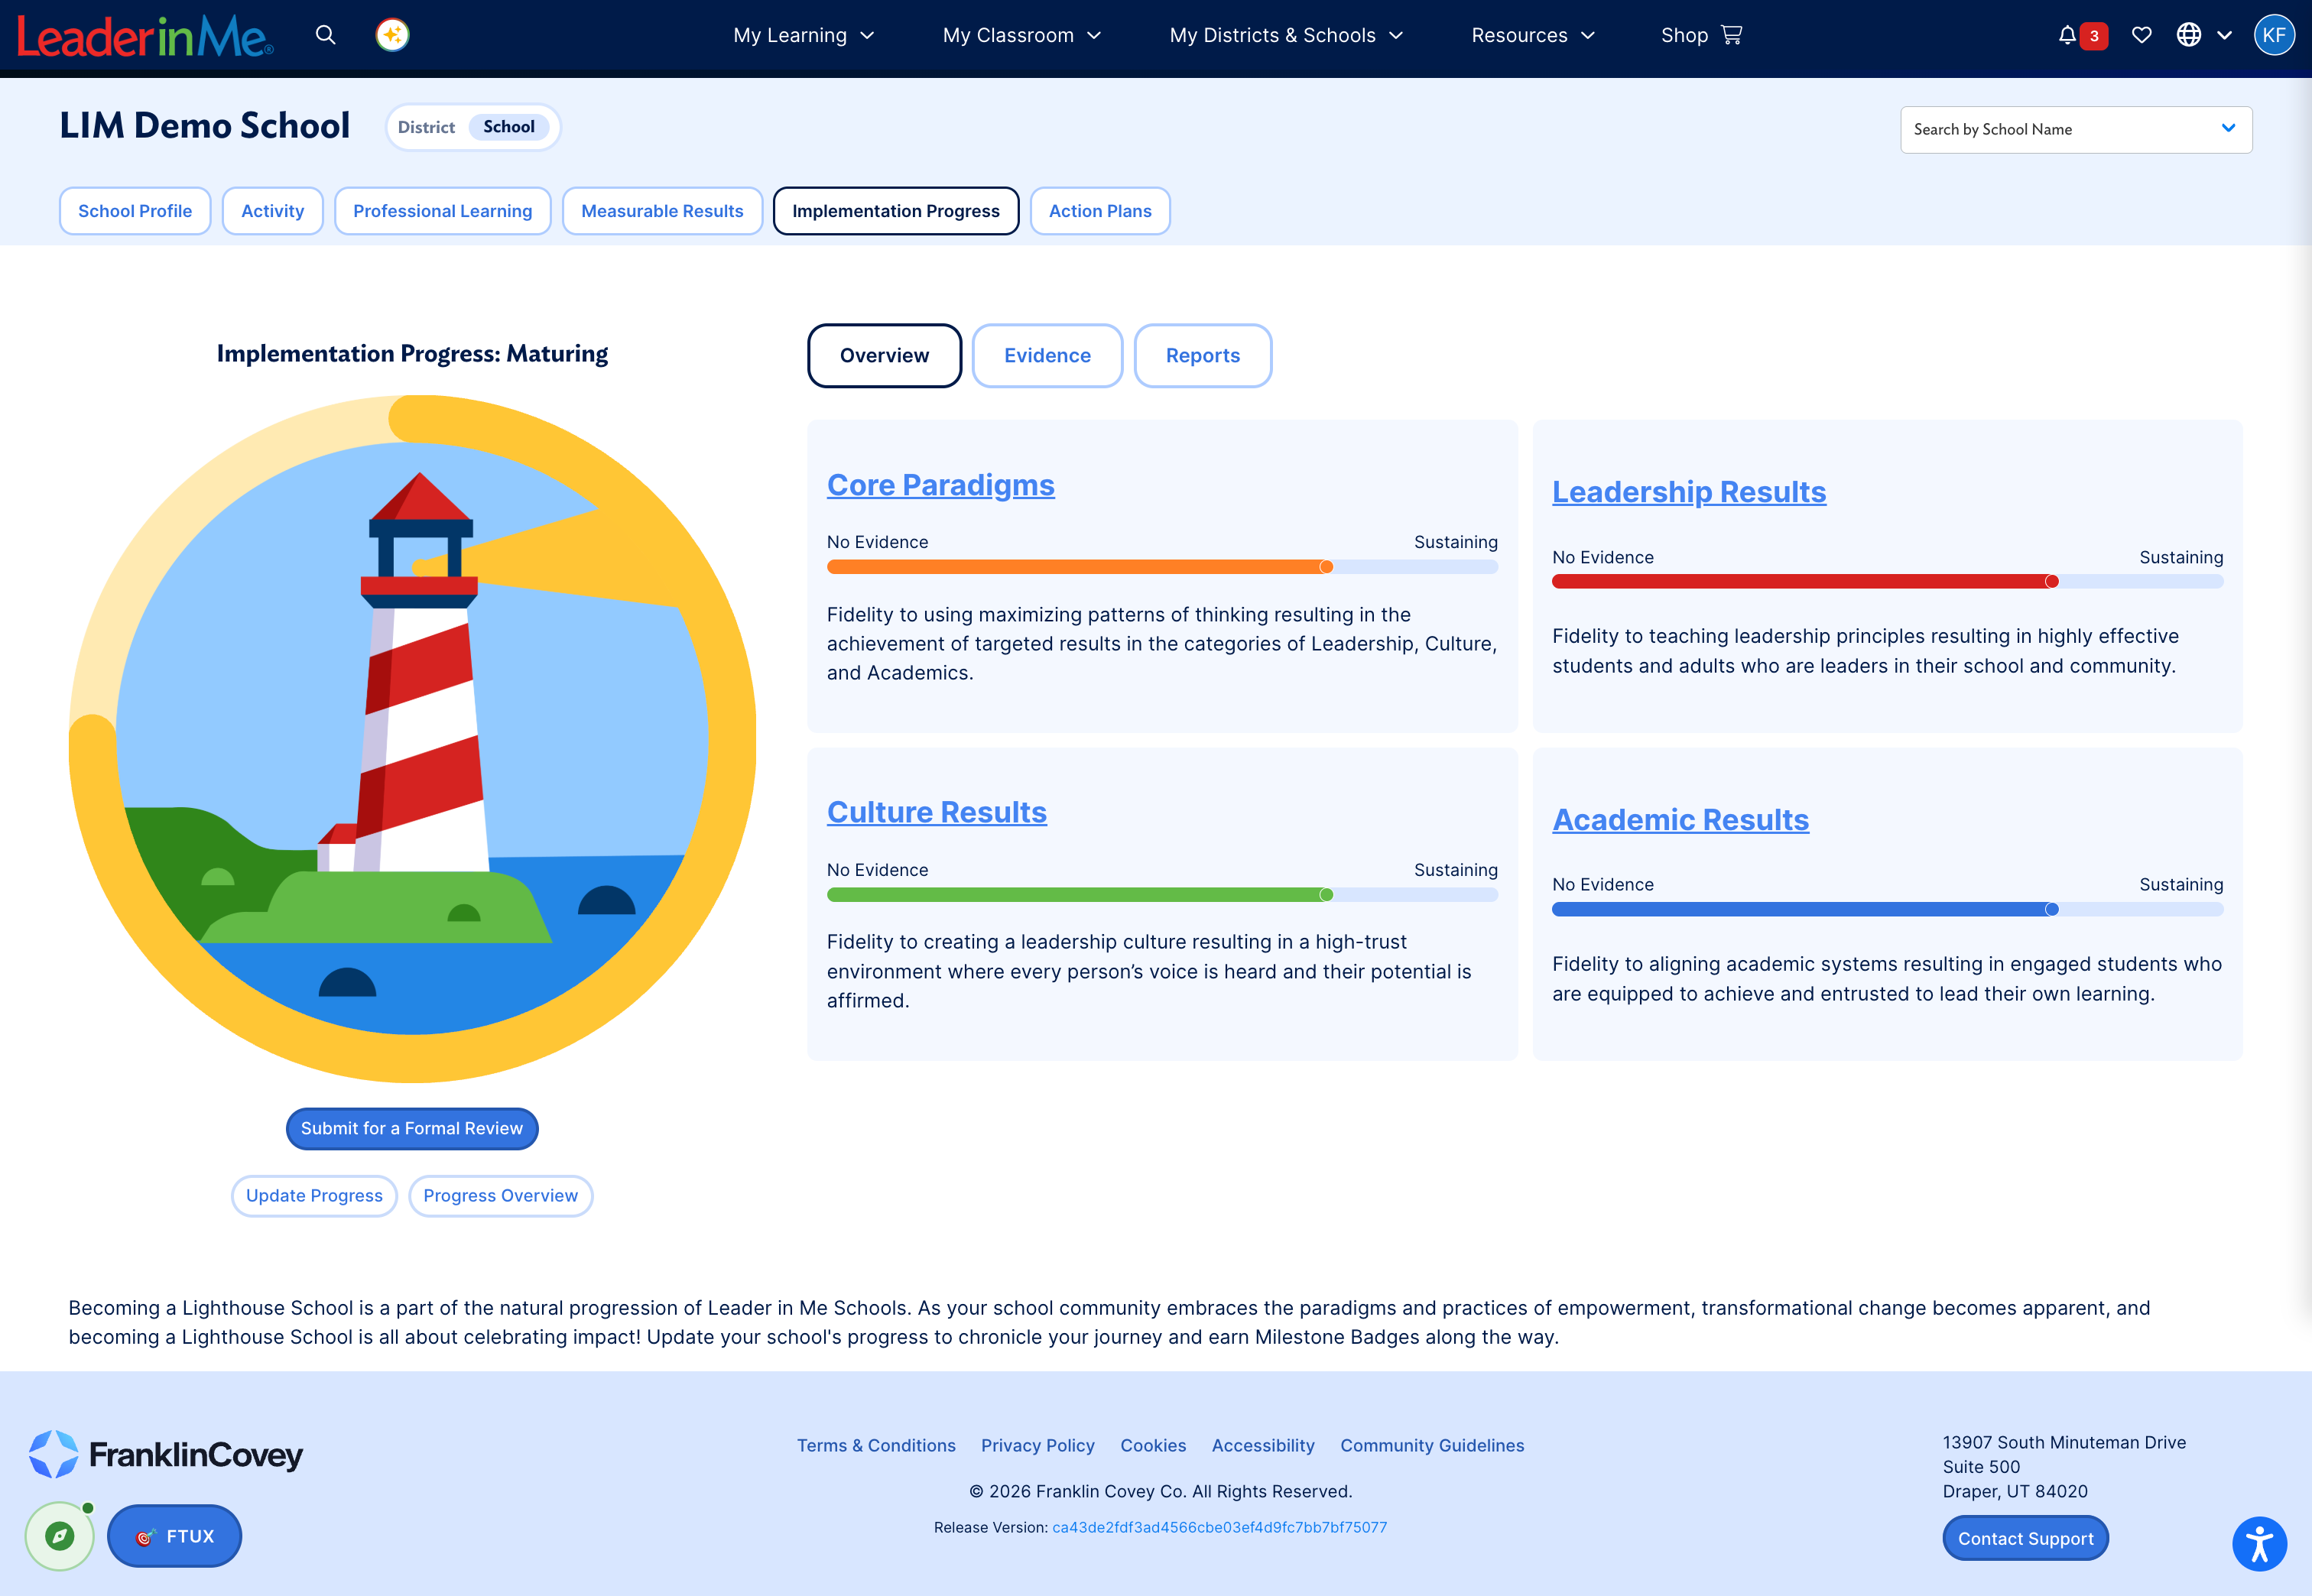This screenshot has width=2312, height=1596.
Task: Open the search magnifier icon
Action: pyautogui.click(x=325, y=35)
